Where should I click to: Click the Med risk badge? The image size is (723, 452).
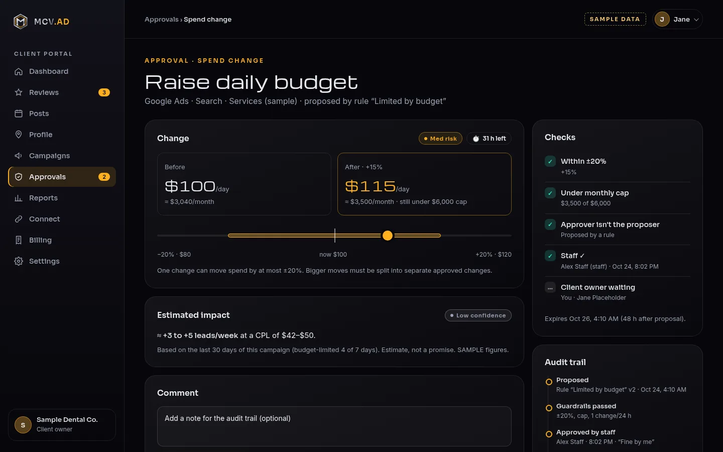pyautogui.click(x=440, y=139)
